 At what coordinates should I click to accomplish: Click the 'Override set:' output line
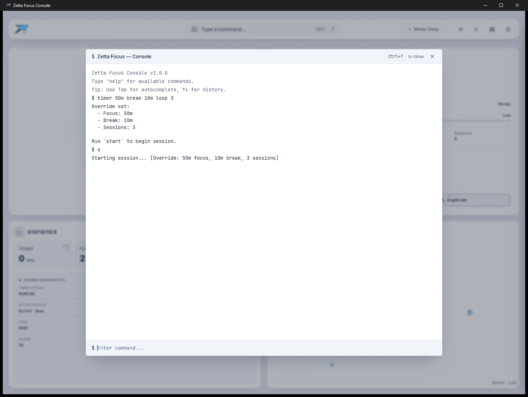coord(110,106)
